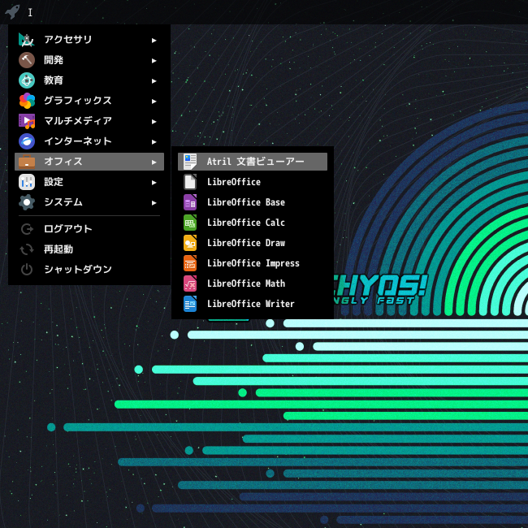The width and height of the screenshot is (528, 528).
Task: Expand the 設定 submenu arrow
Action: click(154, 182)
